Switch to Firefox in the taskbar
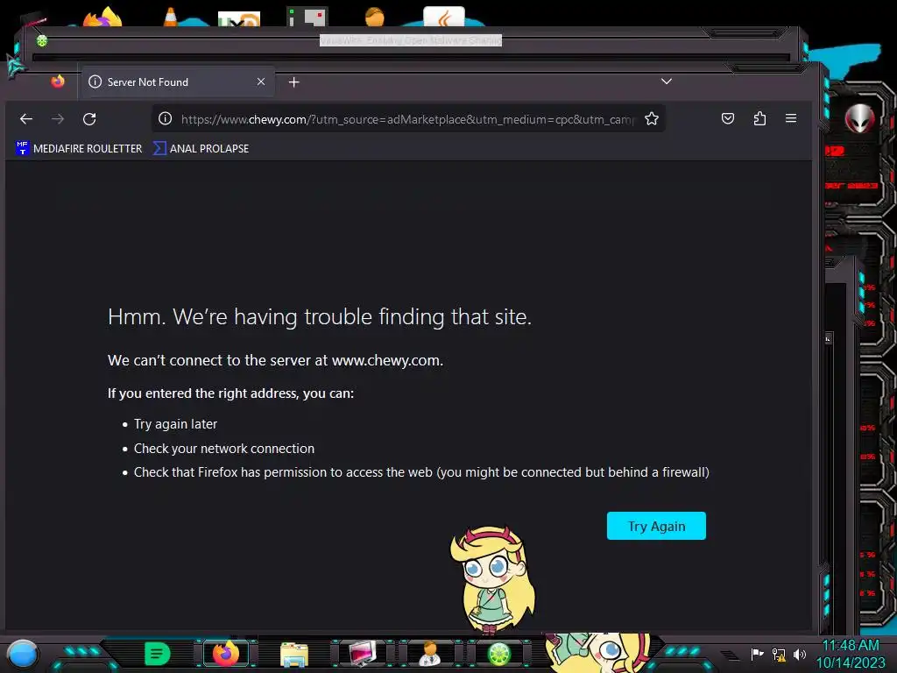The height and width of the screenshot is (673, 897). (226, 654)
